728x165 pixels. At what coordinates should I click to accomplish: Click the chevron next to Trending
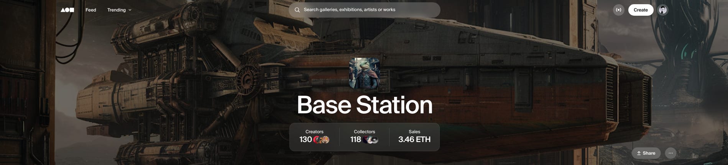[x=130, y=10]
